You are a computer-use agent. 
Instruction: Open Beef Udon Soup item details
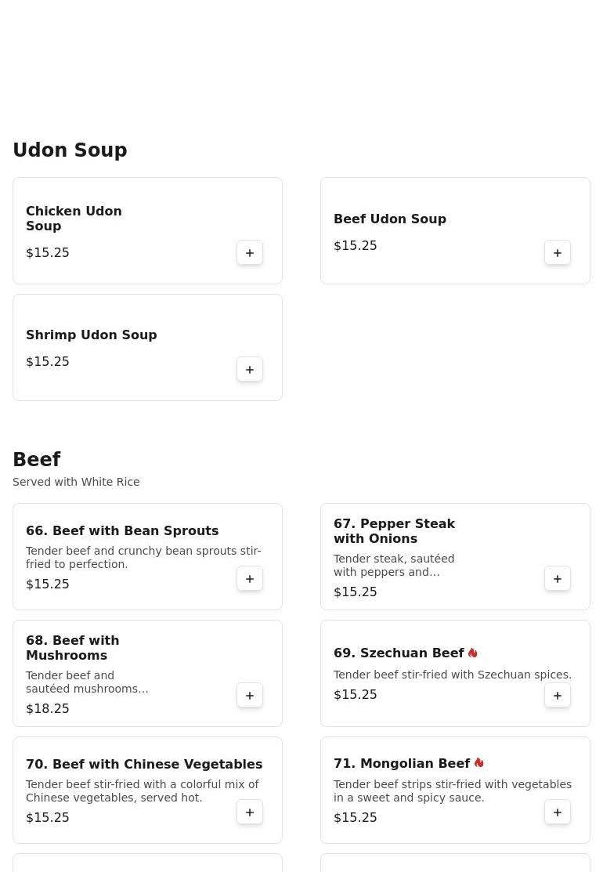(389, 219)
